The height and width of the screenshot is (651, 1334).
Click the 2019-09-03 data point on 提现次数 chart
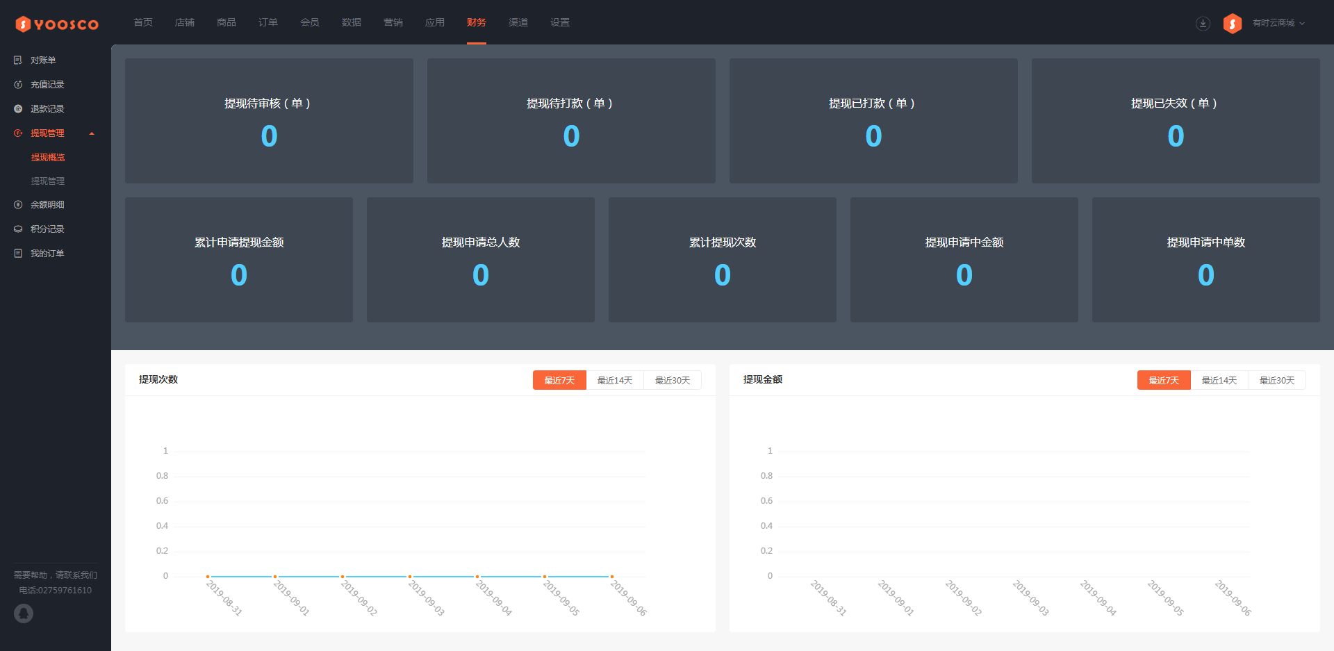(410, 577)
